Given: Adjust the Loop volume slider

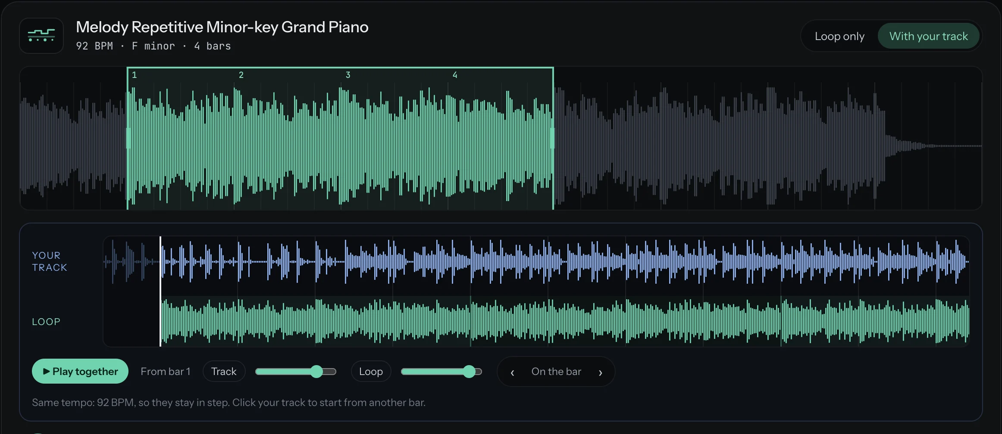Looking at the screenshot, I should (442, 371).
